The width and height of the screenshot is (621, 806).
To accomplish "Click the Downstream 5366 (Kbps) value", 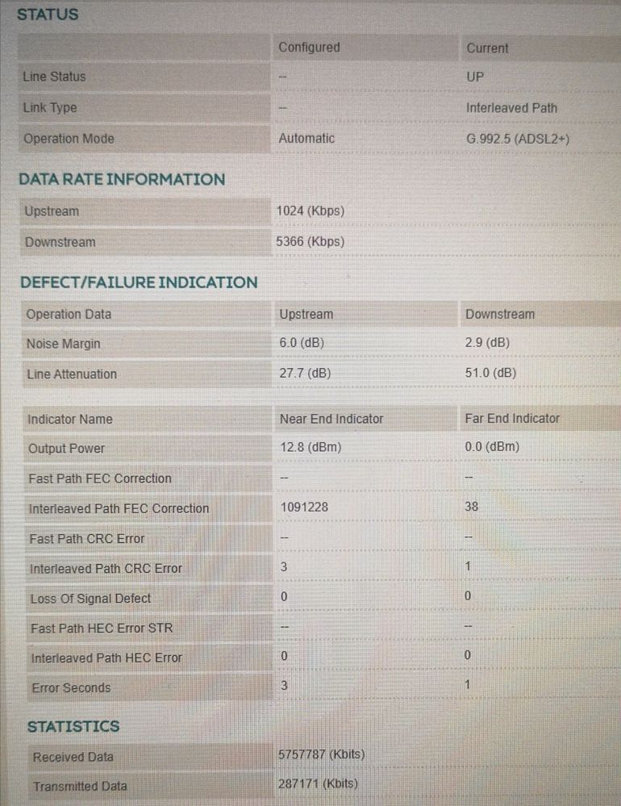I will pyautogui.click(x=310, y=241).
